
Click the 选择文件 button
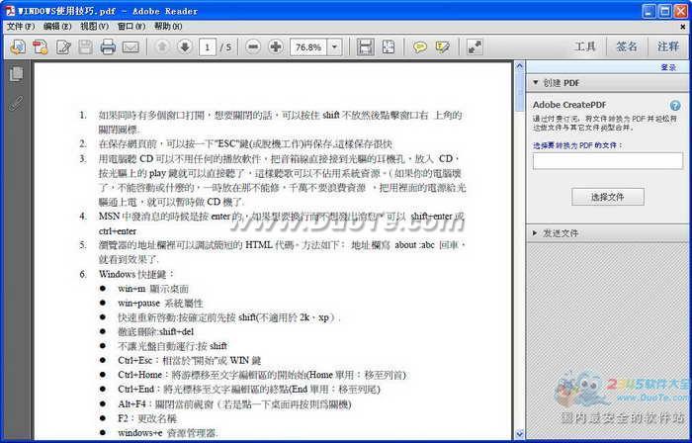(608, 197)
